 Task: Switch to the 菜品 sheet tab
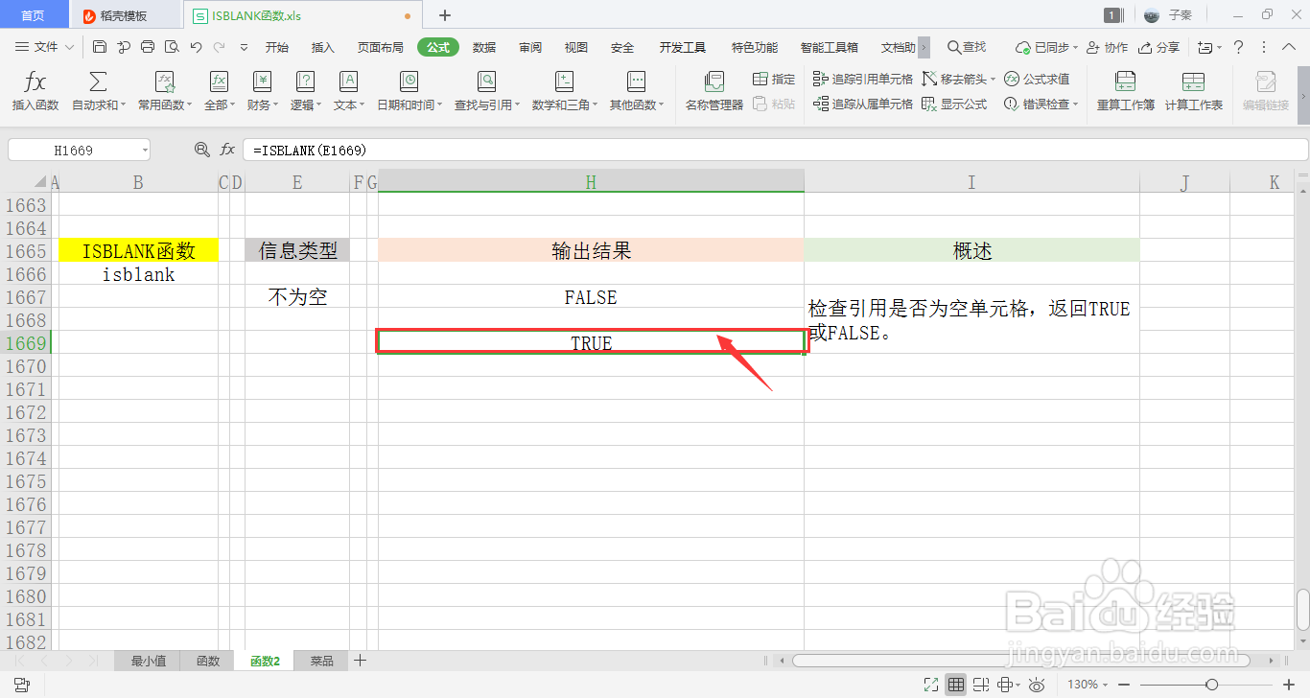pos(322,661)
